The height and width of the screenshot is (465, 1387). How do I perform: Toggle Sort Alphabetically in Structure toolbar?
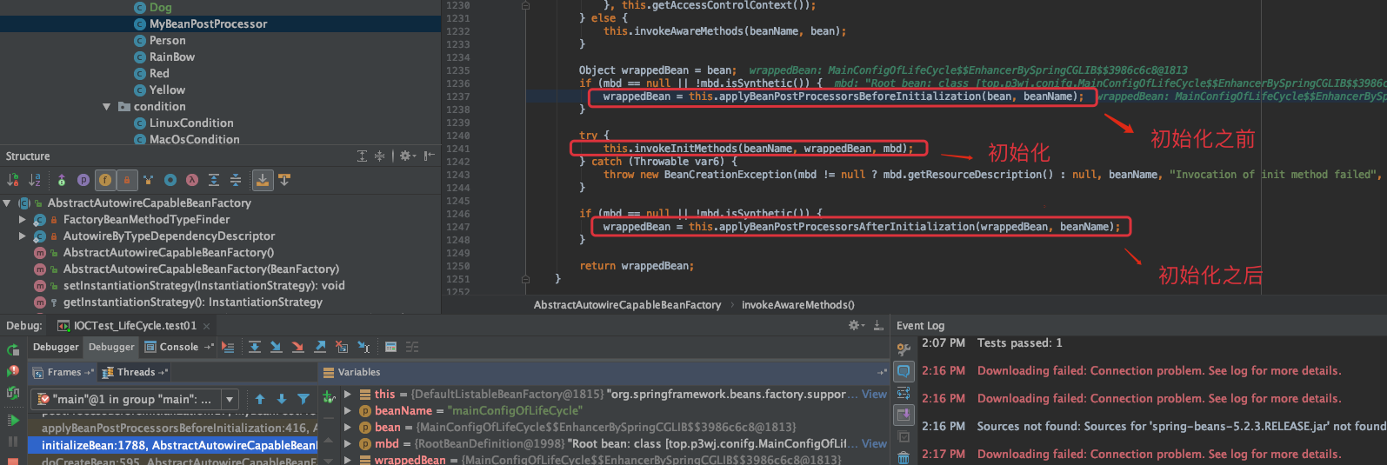[x=35, y=180]
